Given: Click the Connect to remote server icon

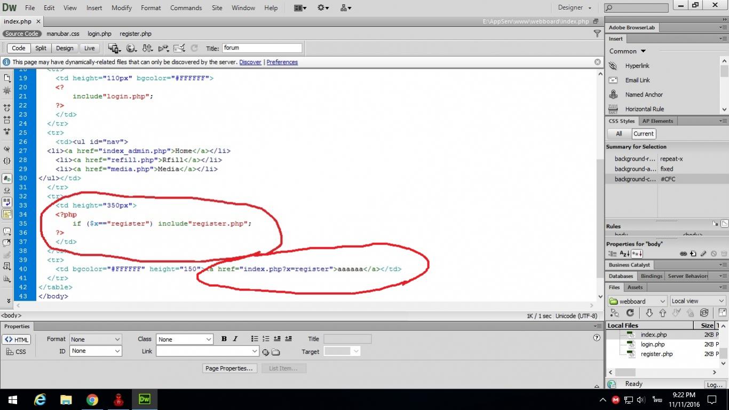Looking at the screenshot, I should pos(615,313).
